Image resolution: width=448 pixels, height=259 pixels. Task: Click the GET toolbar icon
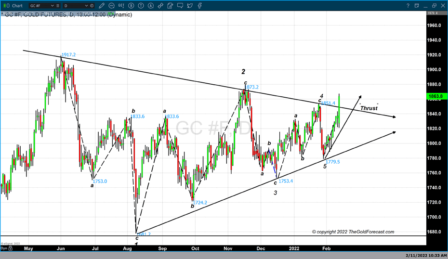[x=121, y=5]
